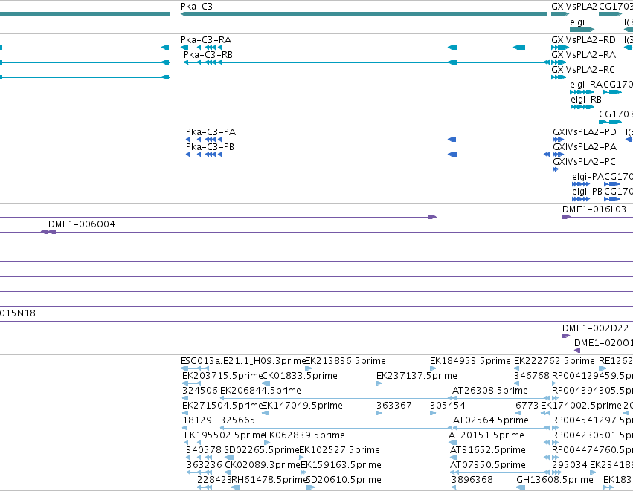Select the EK222762.5prime EST label
The width and height of the screenshot is (633, 491).
click(554, 361)
